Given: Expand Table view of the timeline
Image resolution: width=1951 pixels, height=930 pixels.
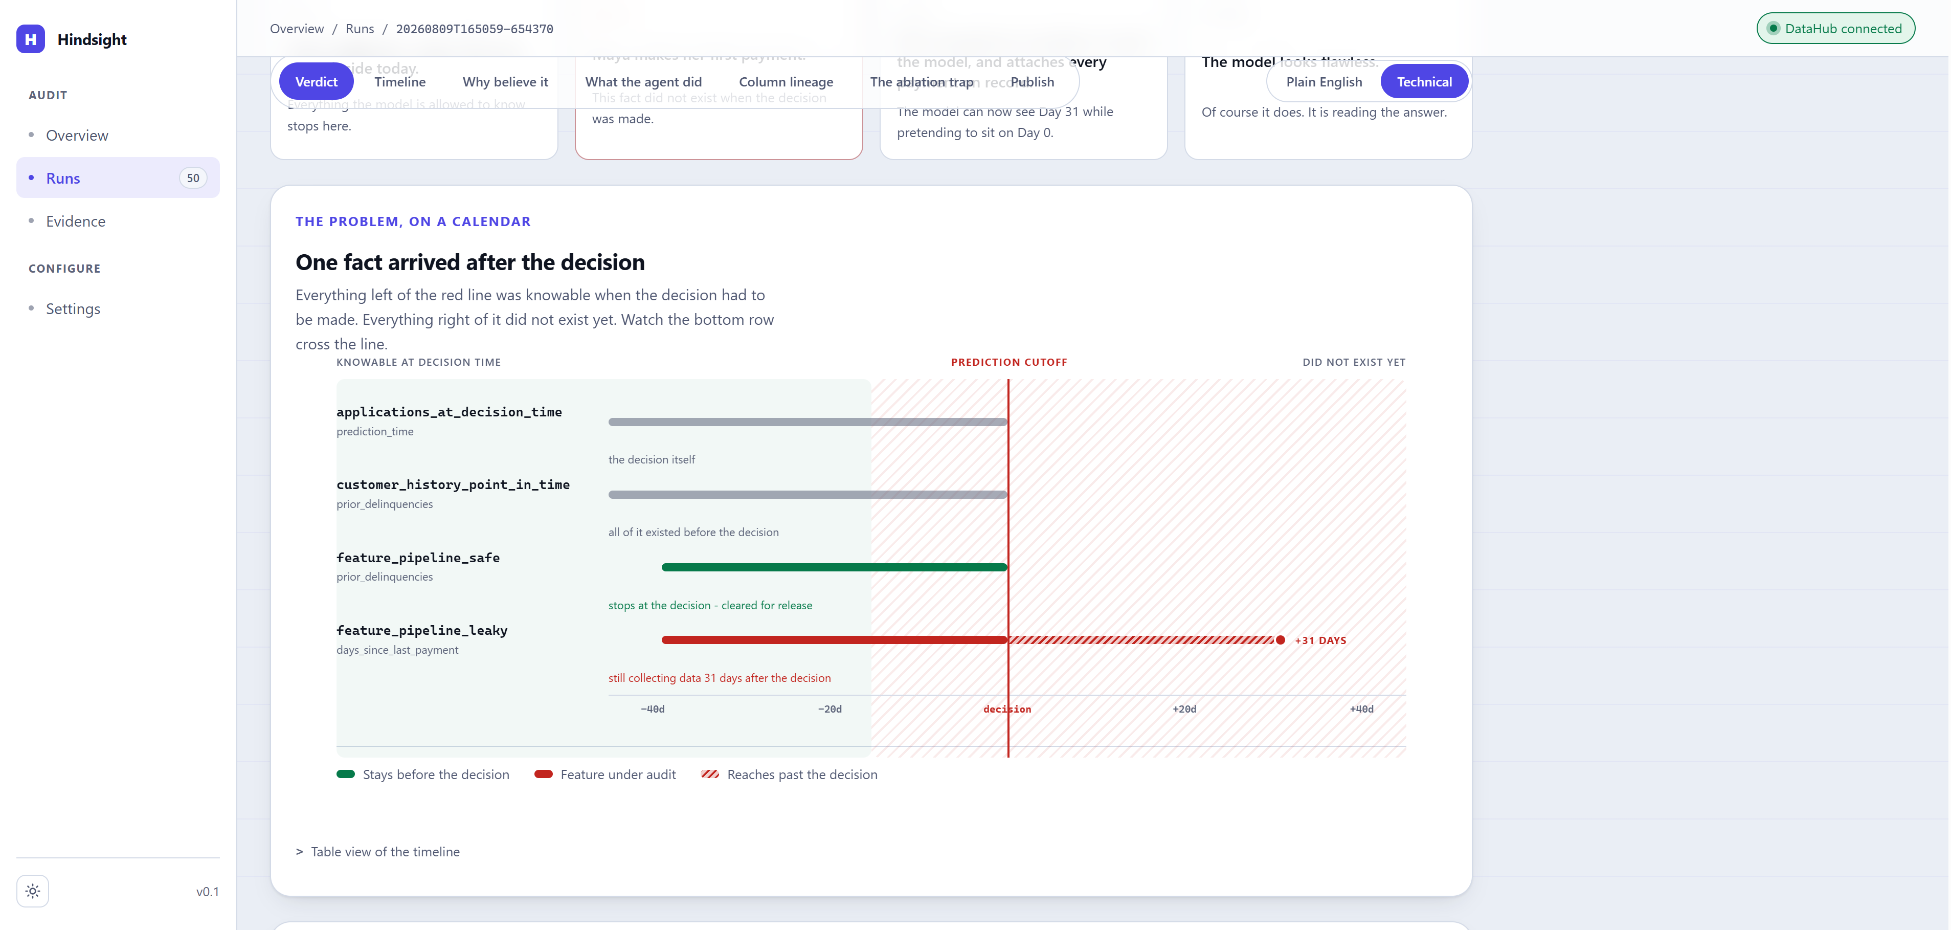Looking at the screenshot, I should (x=378, y=851).
